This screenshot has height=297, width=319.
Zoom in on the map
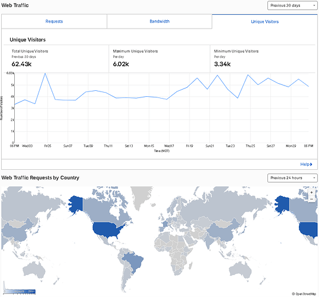pyautogui.click(x=311, y=192)
